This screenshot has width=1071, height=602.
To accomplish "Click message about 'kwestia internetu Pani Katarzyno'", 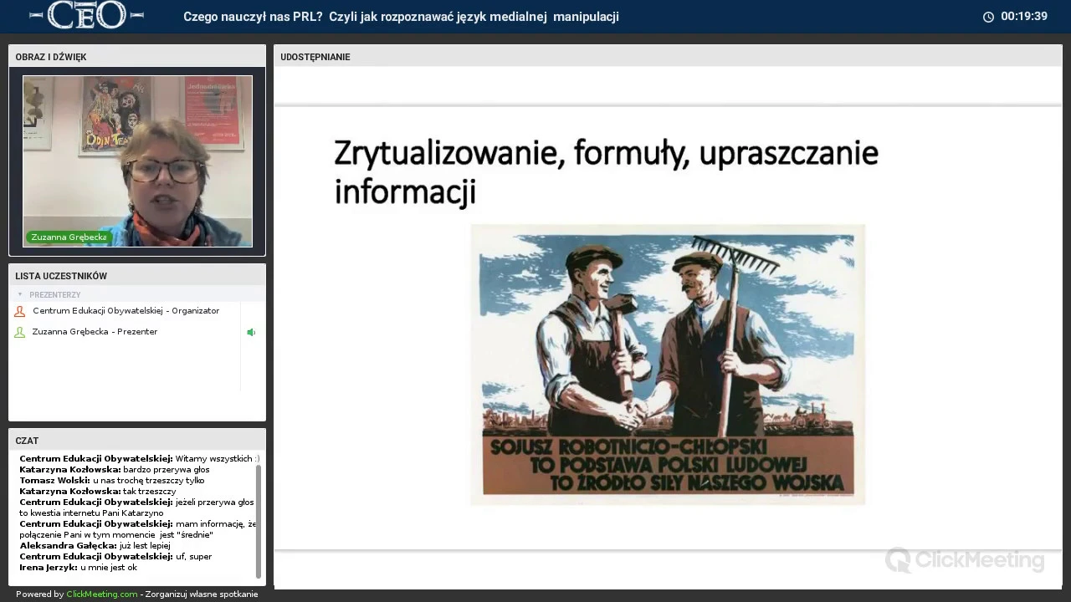I will [136, 508].
